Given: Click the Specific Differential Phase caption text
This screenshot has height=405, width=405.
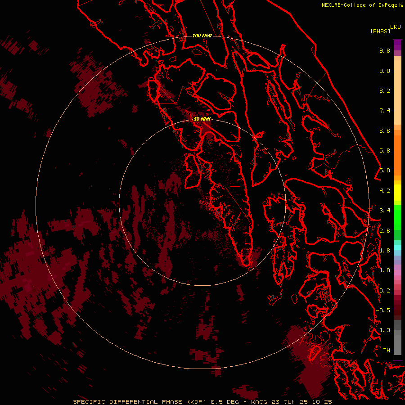Looking at the screenshot, I should click(x=202, y=402).
